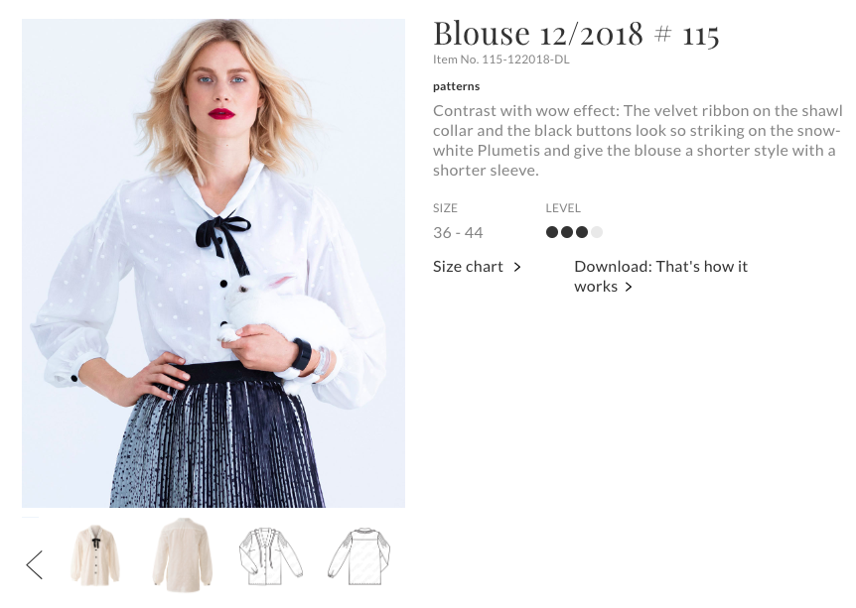Click the blouse description paragraph
This screenshot has width=856, height=608.
pyautogui.click(x=638, y=140)
